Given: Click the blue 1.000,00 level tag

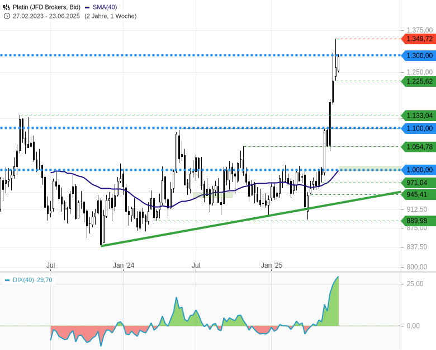Looking at the screenshot, I should click(419, 170).
